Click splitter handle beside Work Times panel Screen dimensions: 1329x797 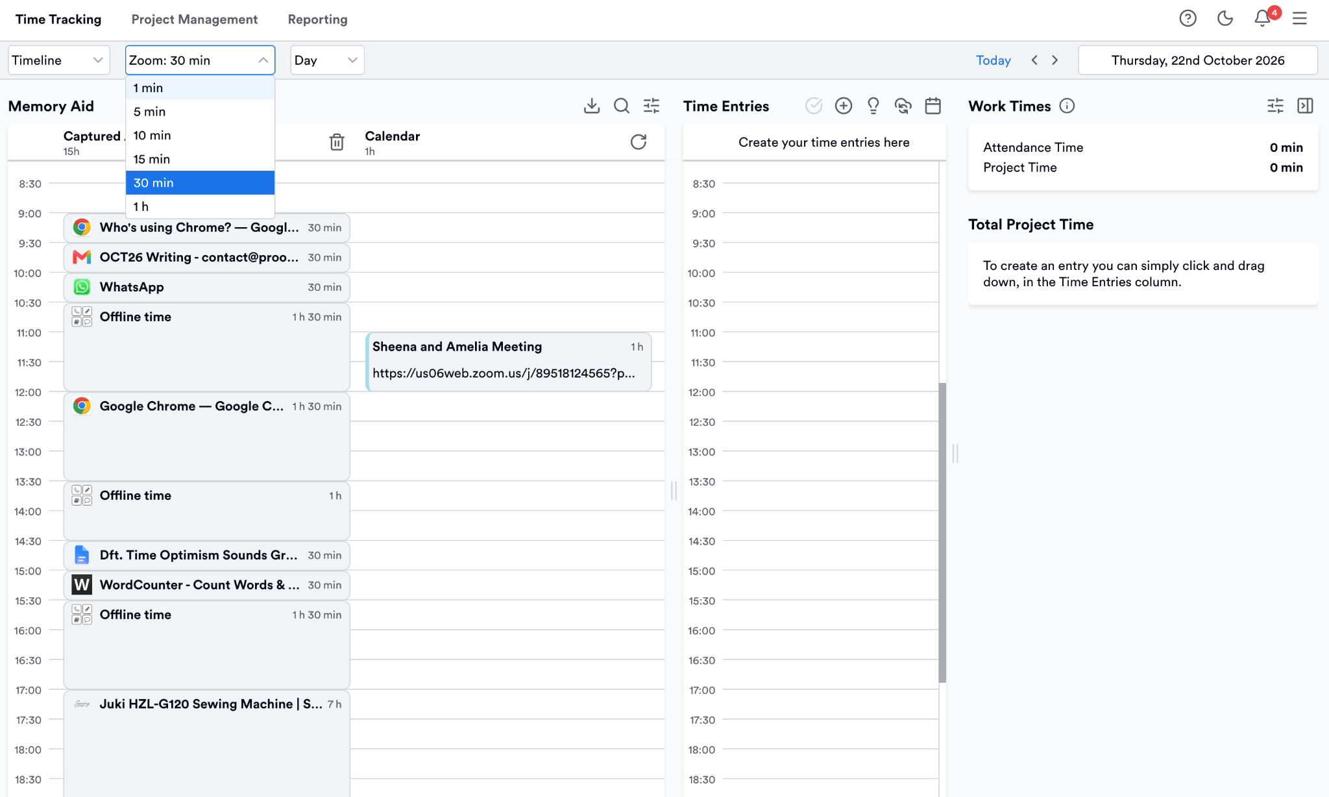click(955, 453)
